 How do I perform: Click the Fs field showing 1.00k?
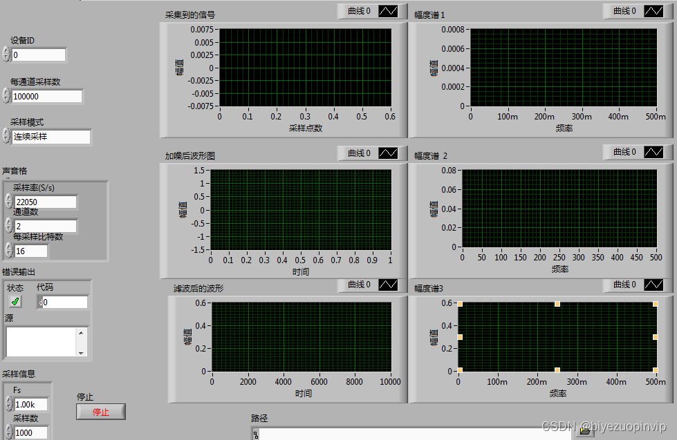[31, 405]
